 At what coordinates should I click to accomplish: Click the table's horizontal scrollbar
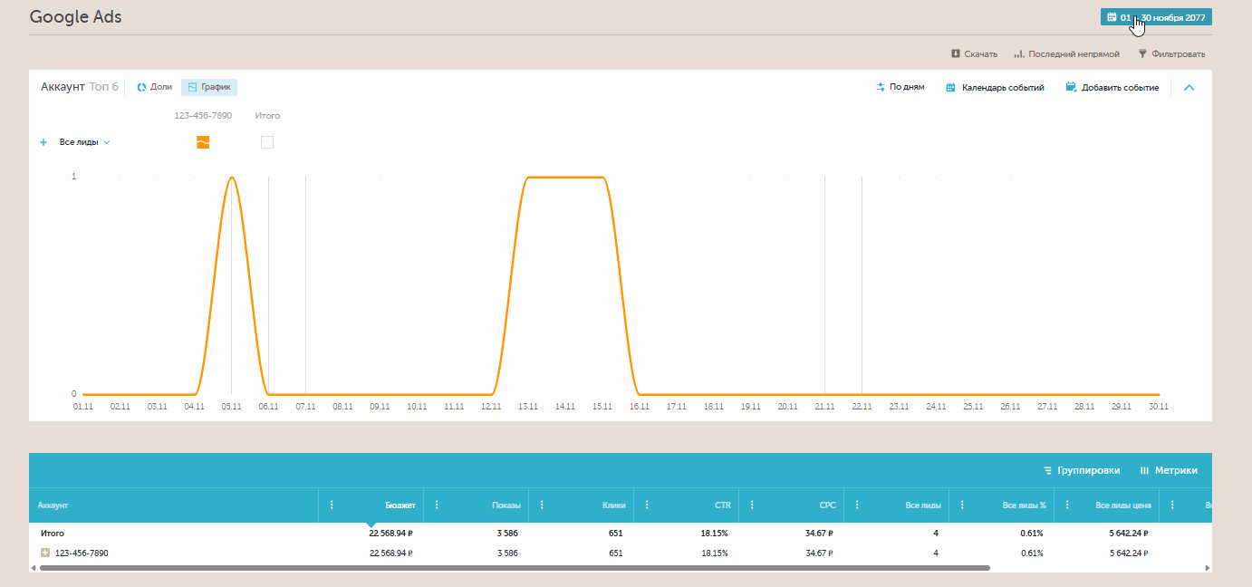coord(515,568)
